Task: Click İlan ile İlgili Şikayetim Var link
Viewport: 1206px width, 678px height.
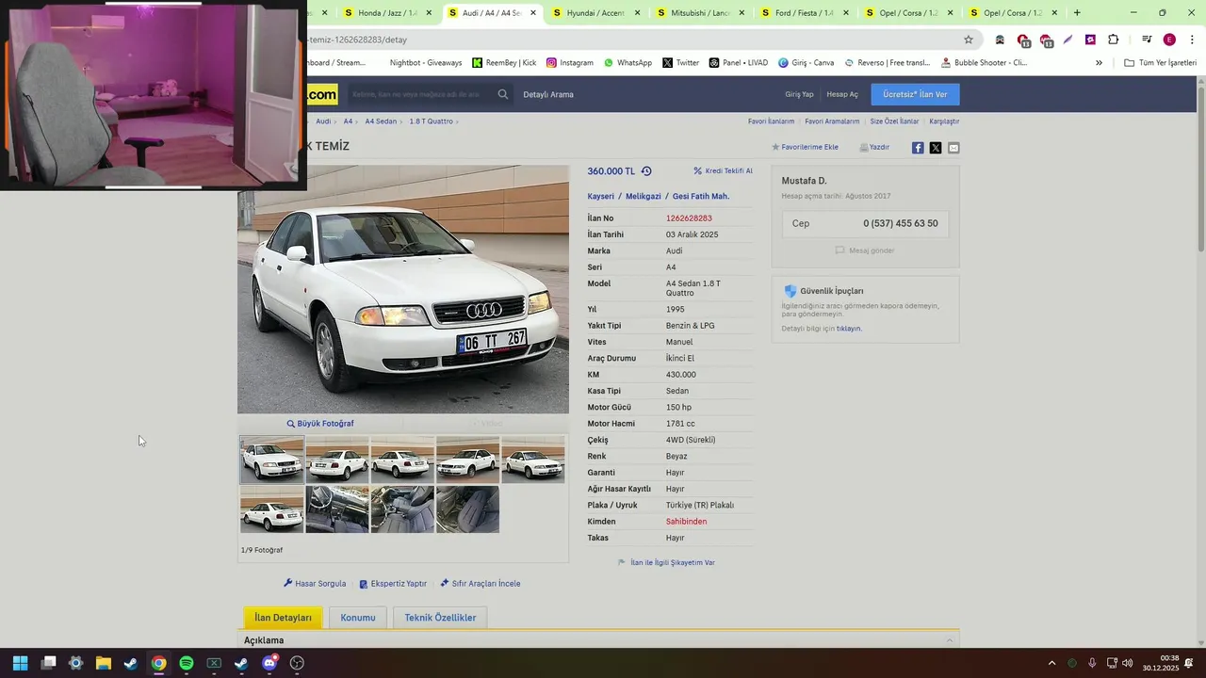Action: point(666,563)
